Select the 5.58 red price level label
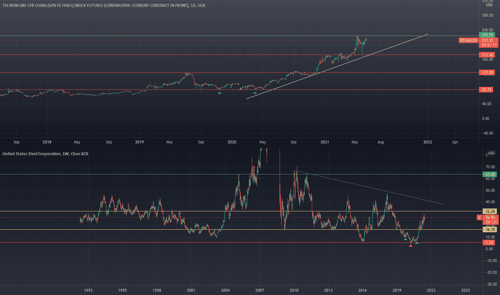This screenshot has height=295, width=500. (x=489, y=242)
